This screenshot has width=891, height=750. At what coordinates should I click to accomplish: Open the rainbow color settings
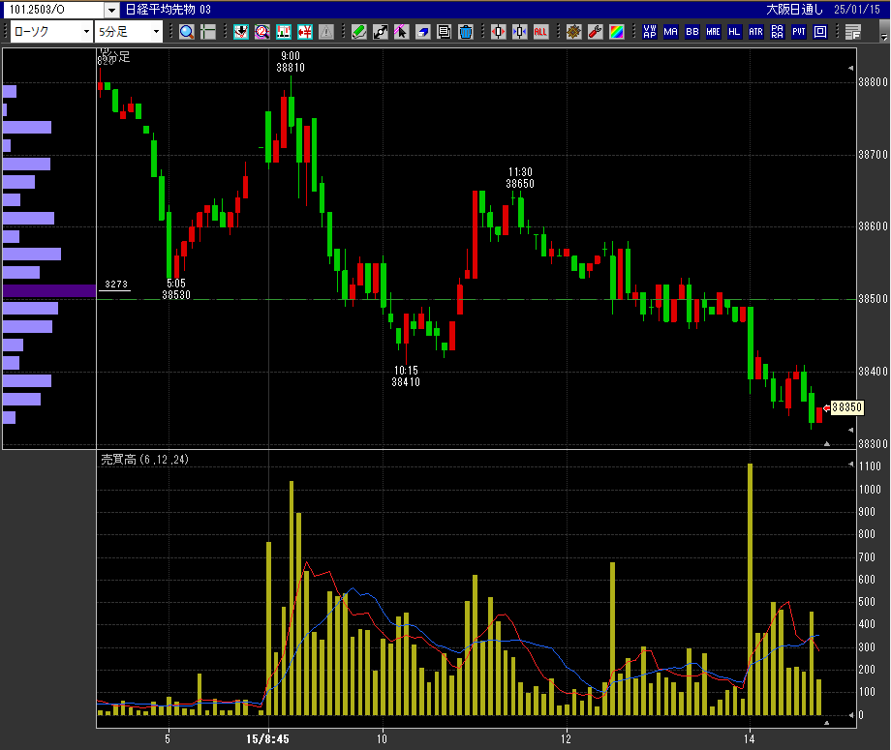pyautogui.click(x=617, y=32)
